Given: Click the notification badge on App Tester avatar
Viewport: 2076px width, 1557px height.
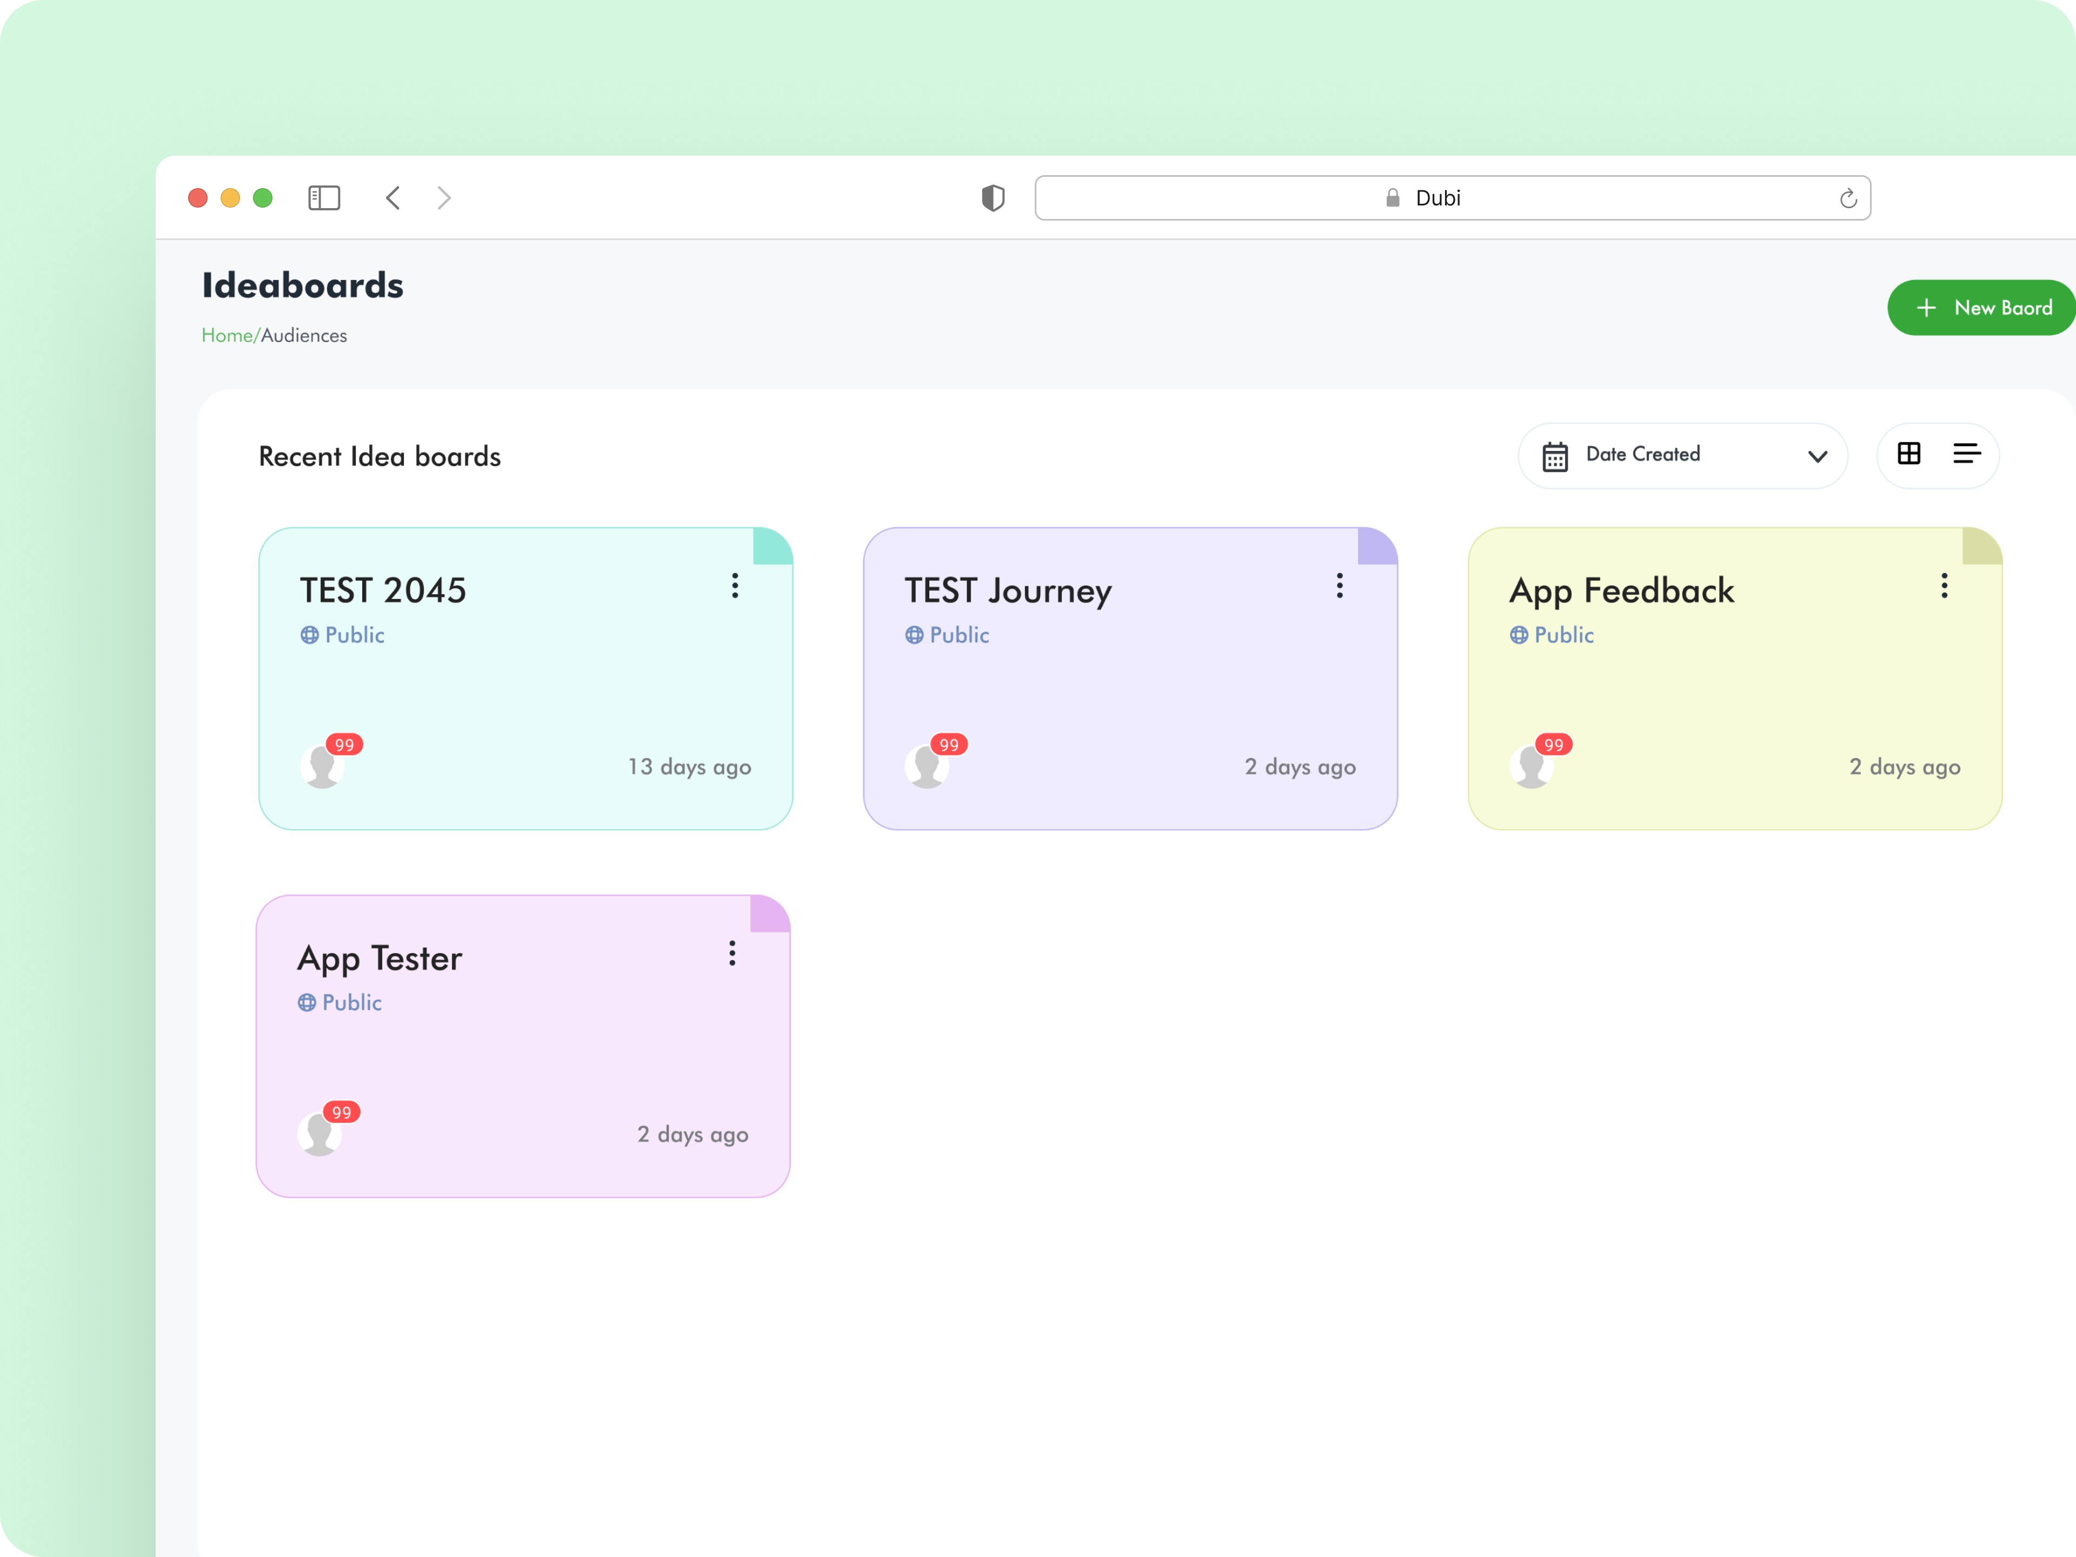Looking at the screenshot, I should 343,1112.
